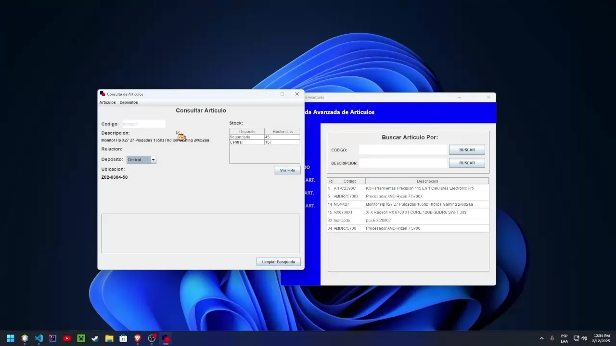Click the location value Z02-0304-50
The image size is (616, 346).
[115, 177]
